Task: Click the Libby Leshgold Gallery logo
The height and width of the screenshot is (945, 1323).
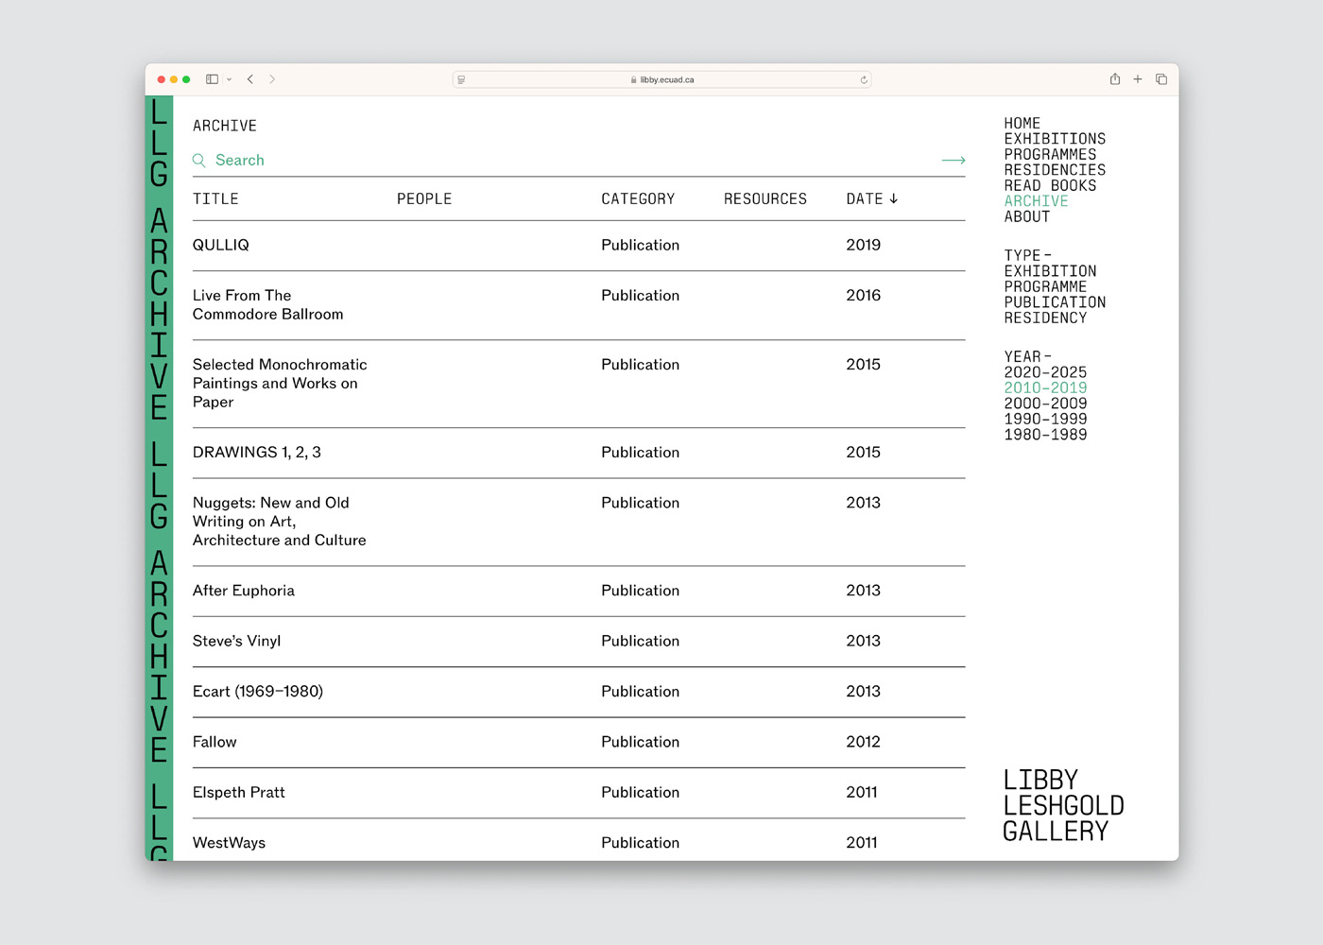Action: [1063, 805]
